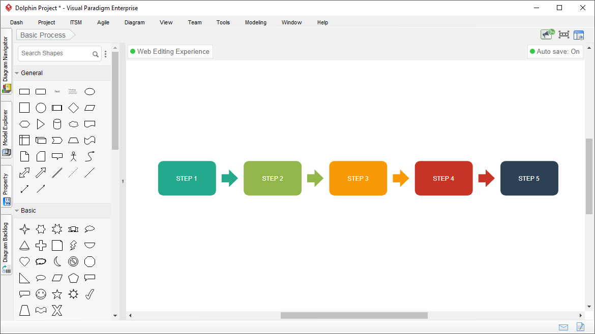This screenshot has width=595, height=334.
Task: Select the red arrow before STEP 5
Action: click(x=487, y=178)
